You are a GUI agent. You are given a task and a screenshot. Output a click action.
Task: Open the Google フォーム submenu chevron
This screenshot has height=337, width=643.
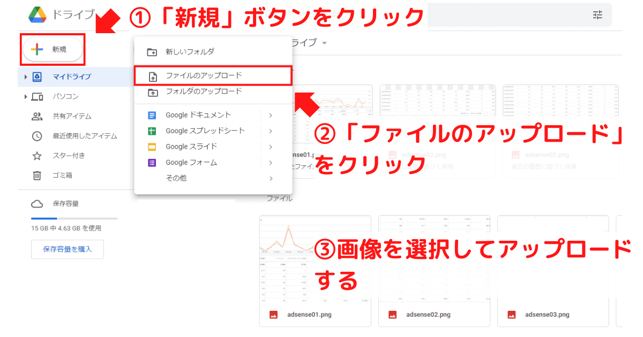tap(271, 162)
